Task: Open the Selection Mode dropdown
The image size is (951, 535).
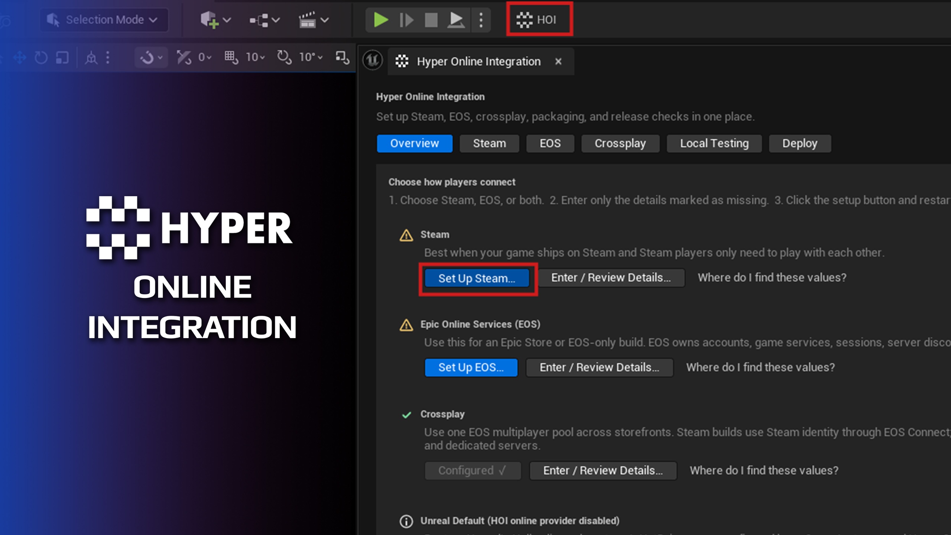Action: point(103,20)
